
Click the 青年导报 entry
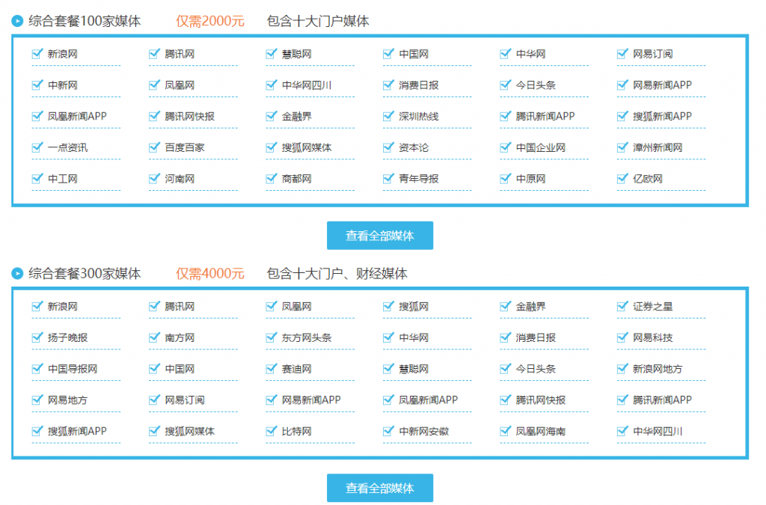419,180
